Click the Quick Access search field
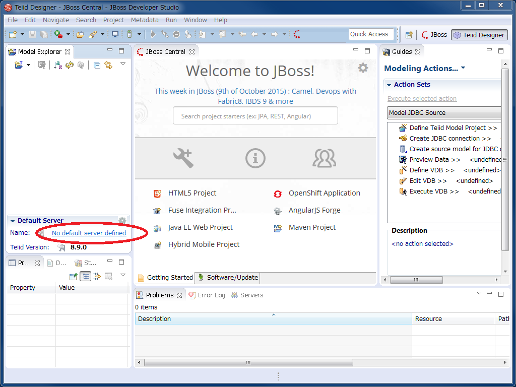Viewport: 516px width, 387px height. 371,34
